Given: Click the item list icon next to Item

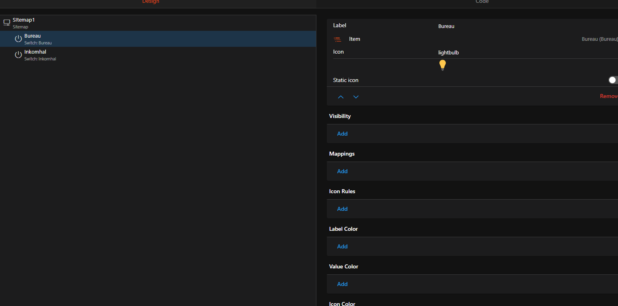Looking at the screenshot, I should [338, 39].
